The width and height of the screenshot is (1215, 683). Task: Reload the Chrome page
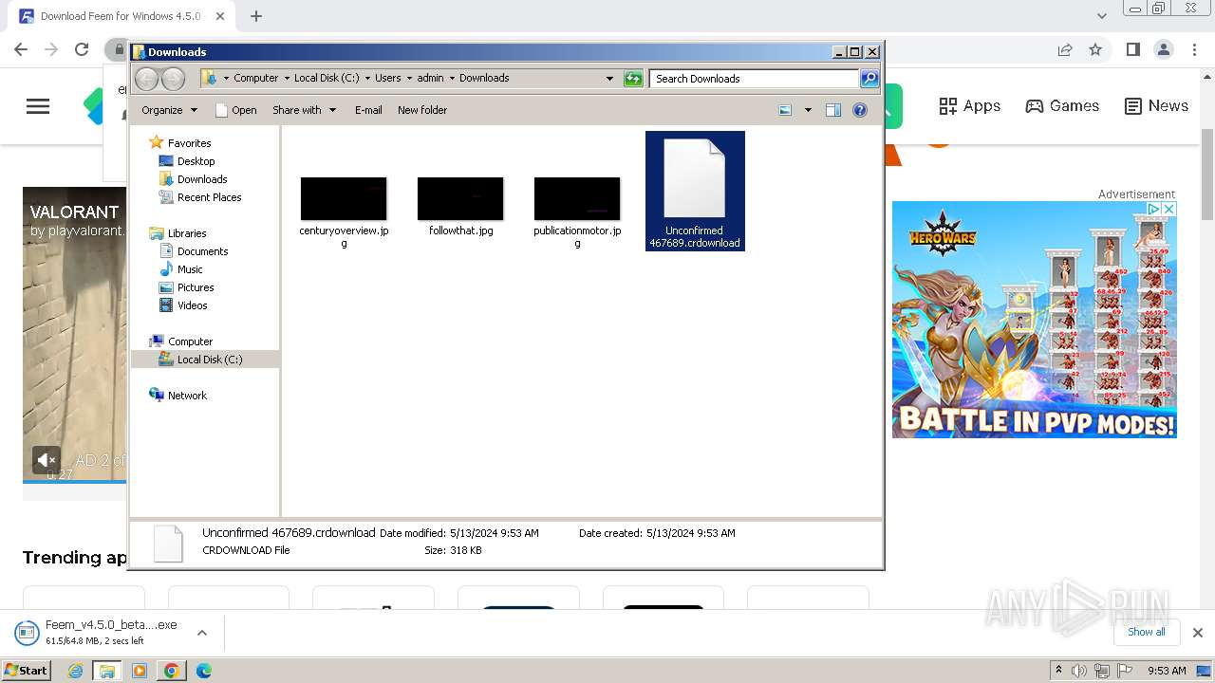pos(82,49)
